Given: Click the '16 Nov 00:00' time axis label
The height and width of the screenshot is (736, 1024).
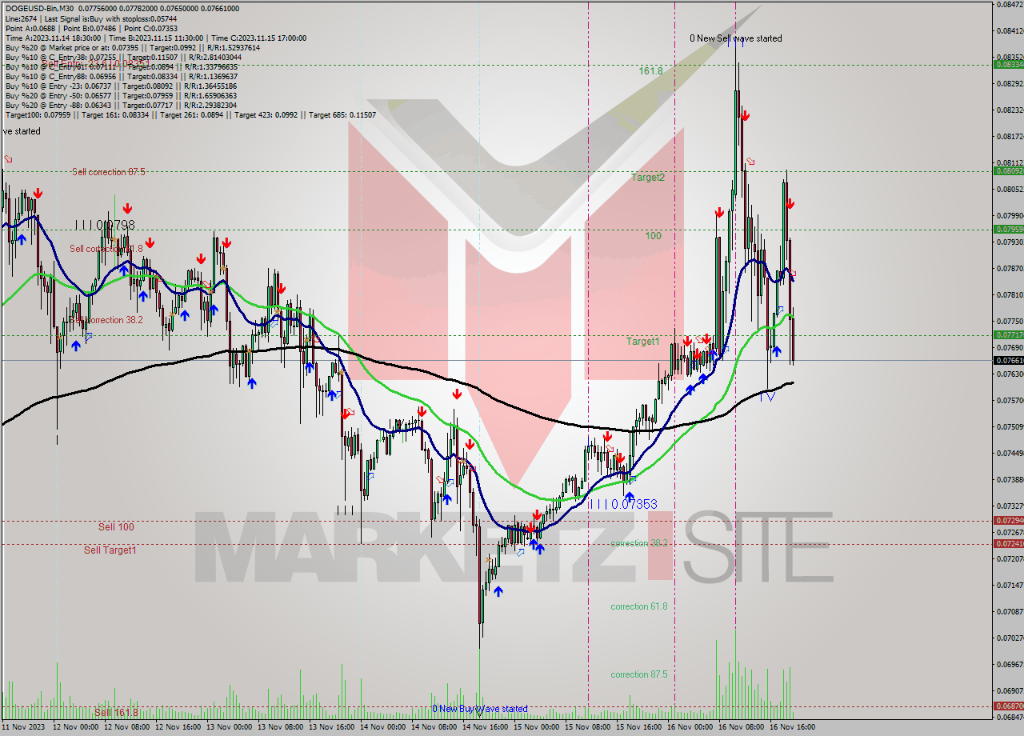Looking at the screenshot, I should (x=690, y=727).
